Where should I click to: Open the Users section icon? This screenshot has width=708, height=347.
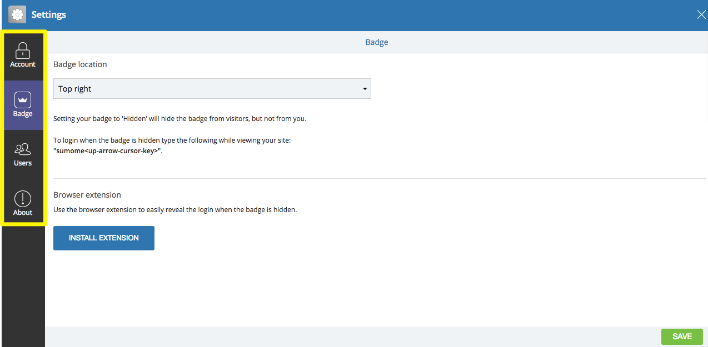point(23,149)
